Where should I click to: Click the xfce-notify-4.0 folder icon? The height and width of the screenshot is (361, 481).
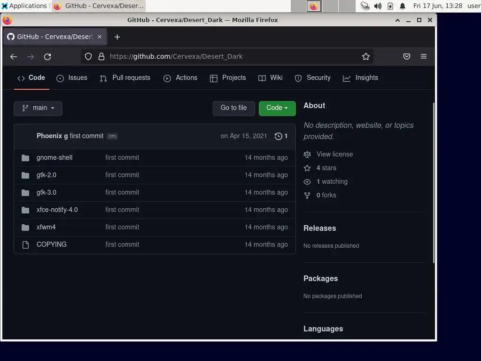[x=25, y=210]
